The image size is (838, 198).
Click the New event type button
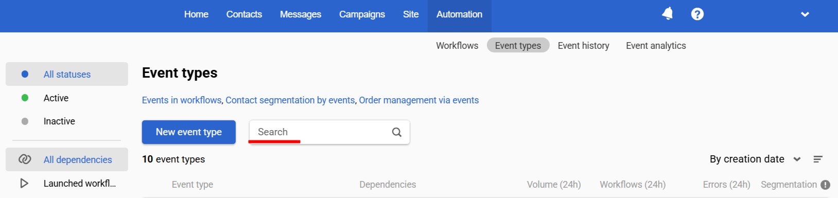189,132
